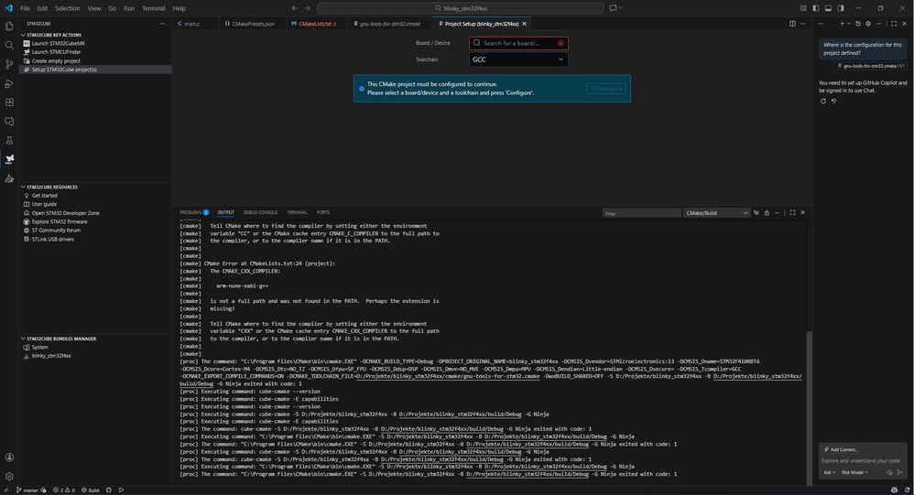Select Launch STM32CubeMX action
The image size is (914, 495).
59,43
